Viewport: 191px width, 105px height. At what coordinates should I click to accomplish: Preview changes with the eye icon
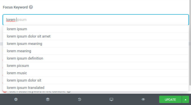[143, 99]
